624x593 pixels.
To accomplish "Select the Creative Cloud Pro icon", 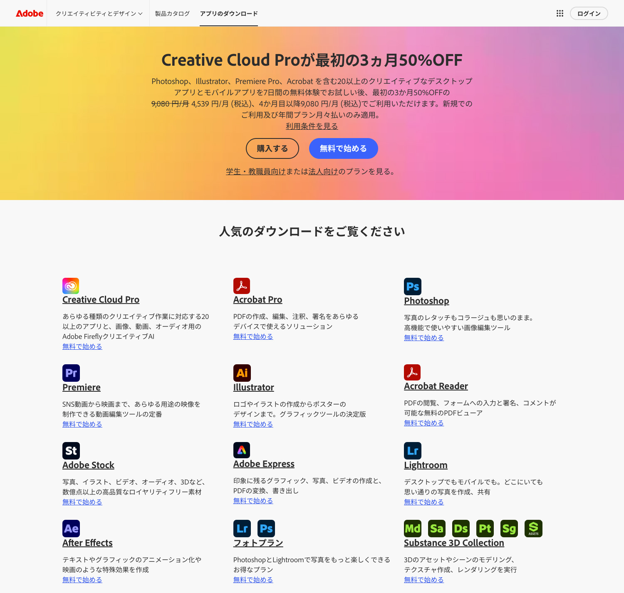I will (x=70, y=286).
